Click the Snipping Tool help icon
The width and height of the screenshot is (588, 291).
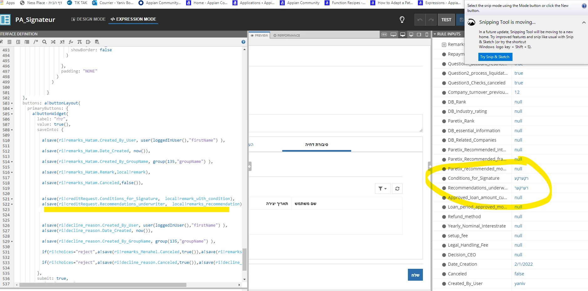click(584, 6)
